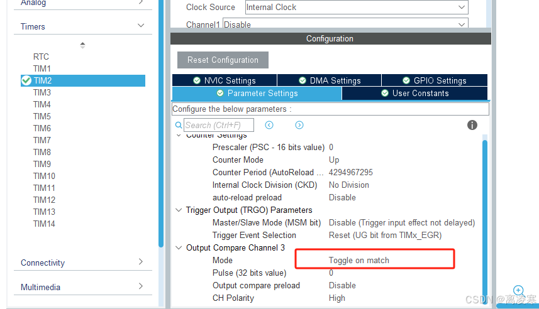
Task: Click the parameter list vertical scrollbar
Action: 485,222
